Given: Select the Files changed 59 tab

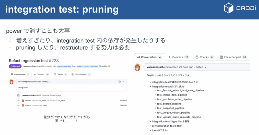Looking at the screenshot, I should click(x=233, y=57).
